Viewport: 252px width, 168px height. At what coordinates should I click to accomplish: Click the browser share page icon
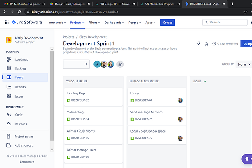pos(245,12)
